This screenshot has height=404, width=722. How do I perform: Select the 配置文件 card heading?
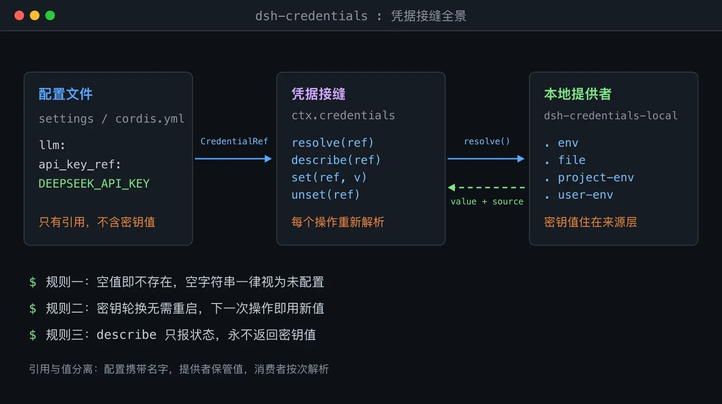point(65,94)
